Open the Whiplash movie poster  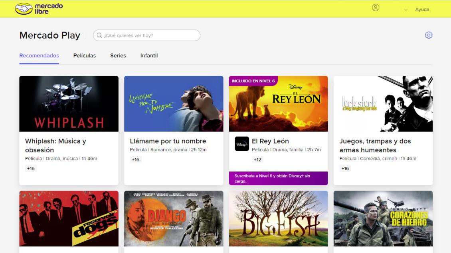pos(68,103)
